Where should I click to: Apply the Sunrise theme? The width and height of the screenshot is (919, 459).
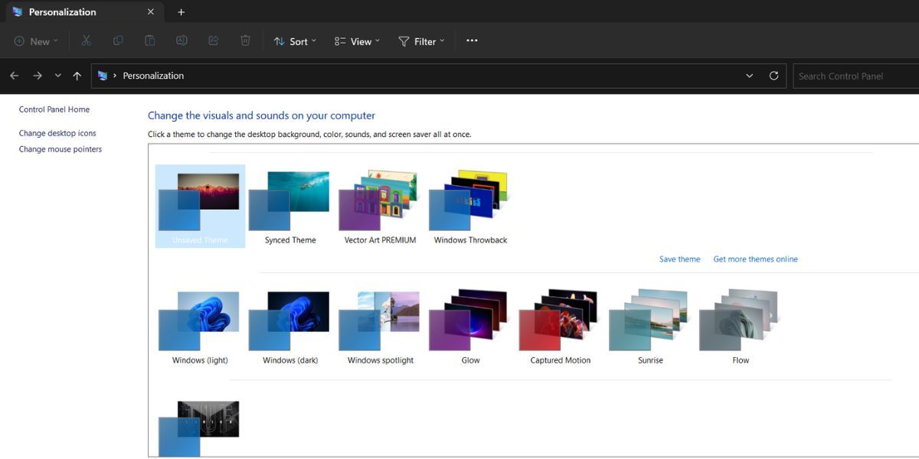pos(650,327)
